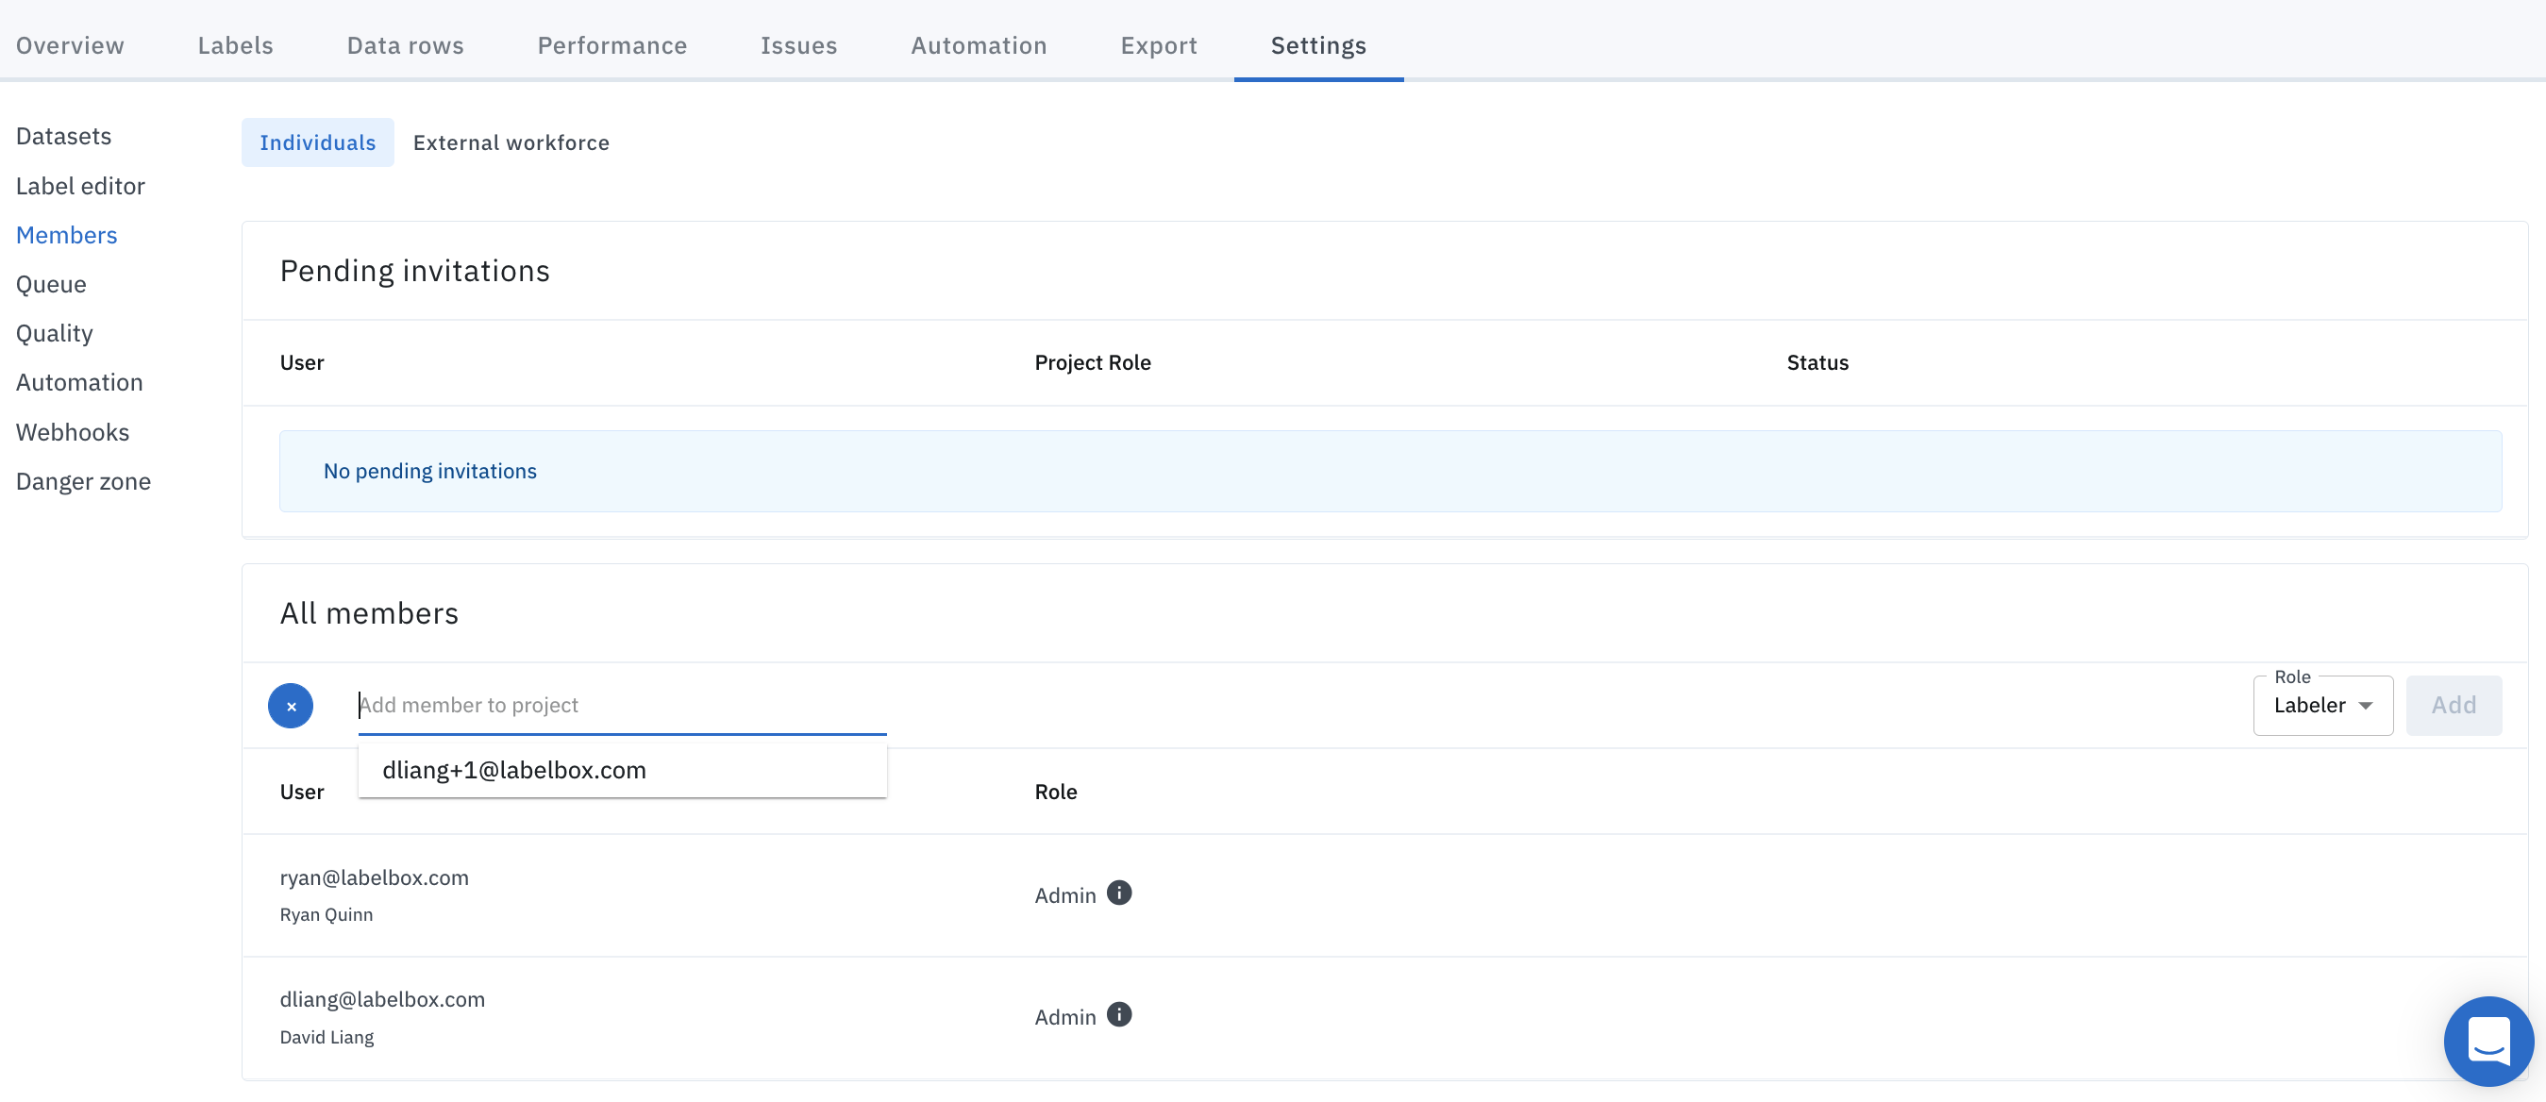Open Datasets in settings sidebar
This screenshot has width=2546, height=1102.
(63, 137)
